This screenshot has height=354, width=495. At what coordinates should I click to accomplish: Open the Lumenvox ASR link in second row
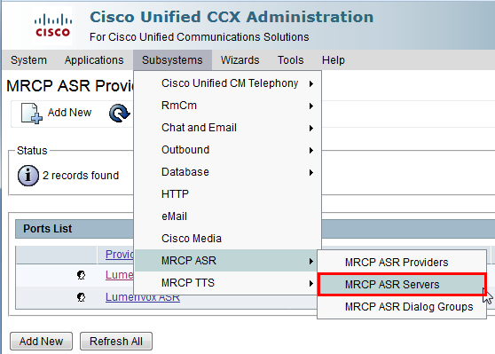tap(143, 298)
